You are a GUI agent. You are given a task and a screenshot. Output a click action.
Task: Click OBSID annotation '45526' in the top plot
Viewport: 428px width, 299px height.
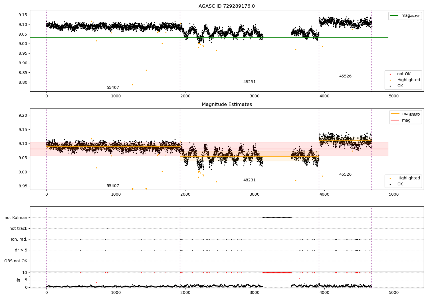(x=345, y=76)
